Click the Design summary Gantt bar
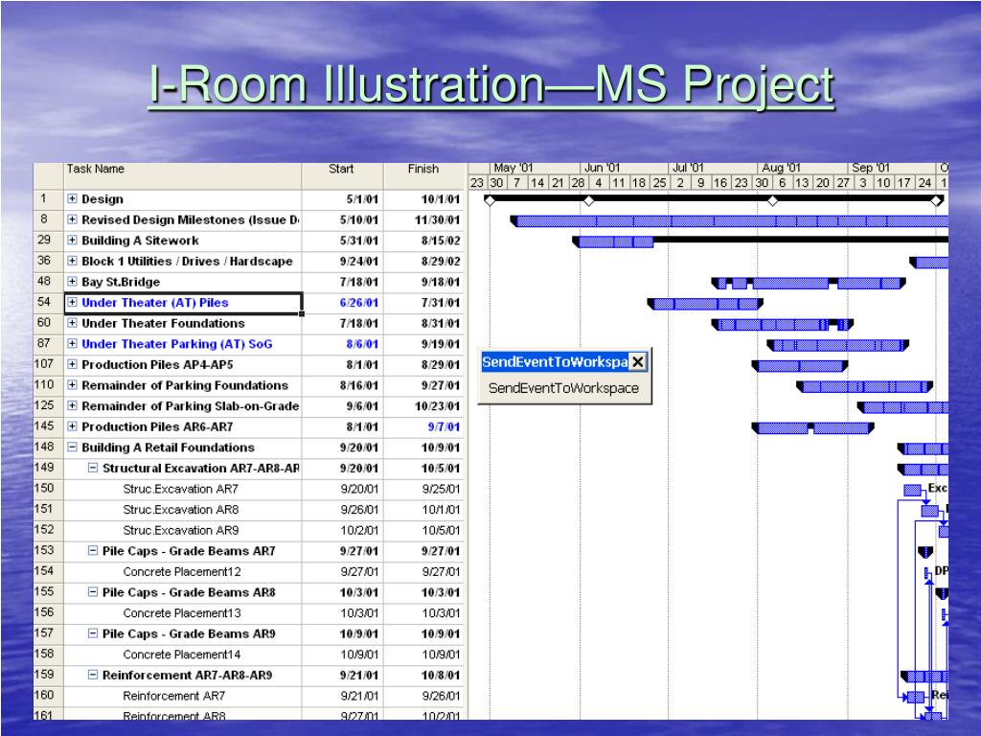The width and height of the screenshot is (981, 736). [713, 199]
